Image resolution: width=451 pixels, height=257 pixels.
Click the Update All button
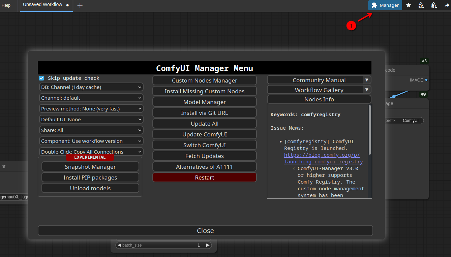(x=205, y=124)
